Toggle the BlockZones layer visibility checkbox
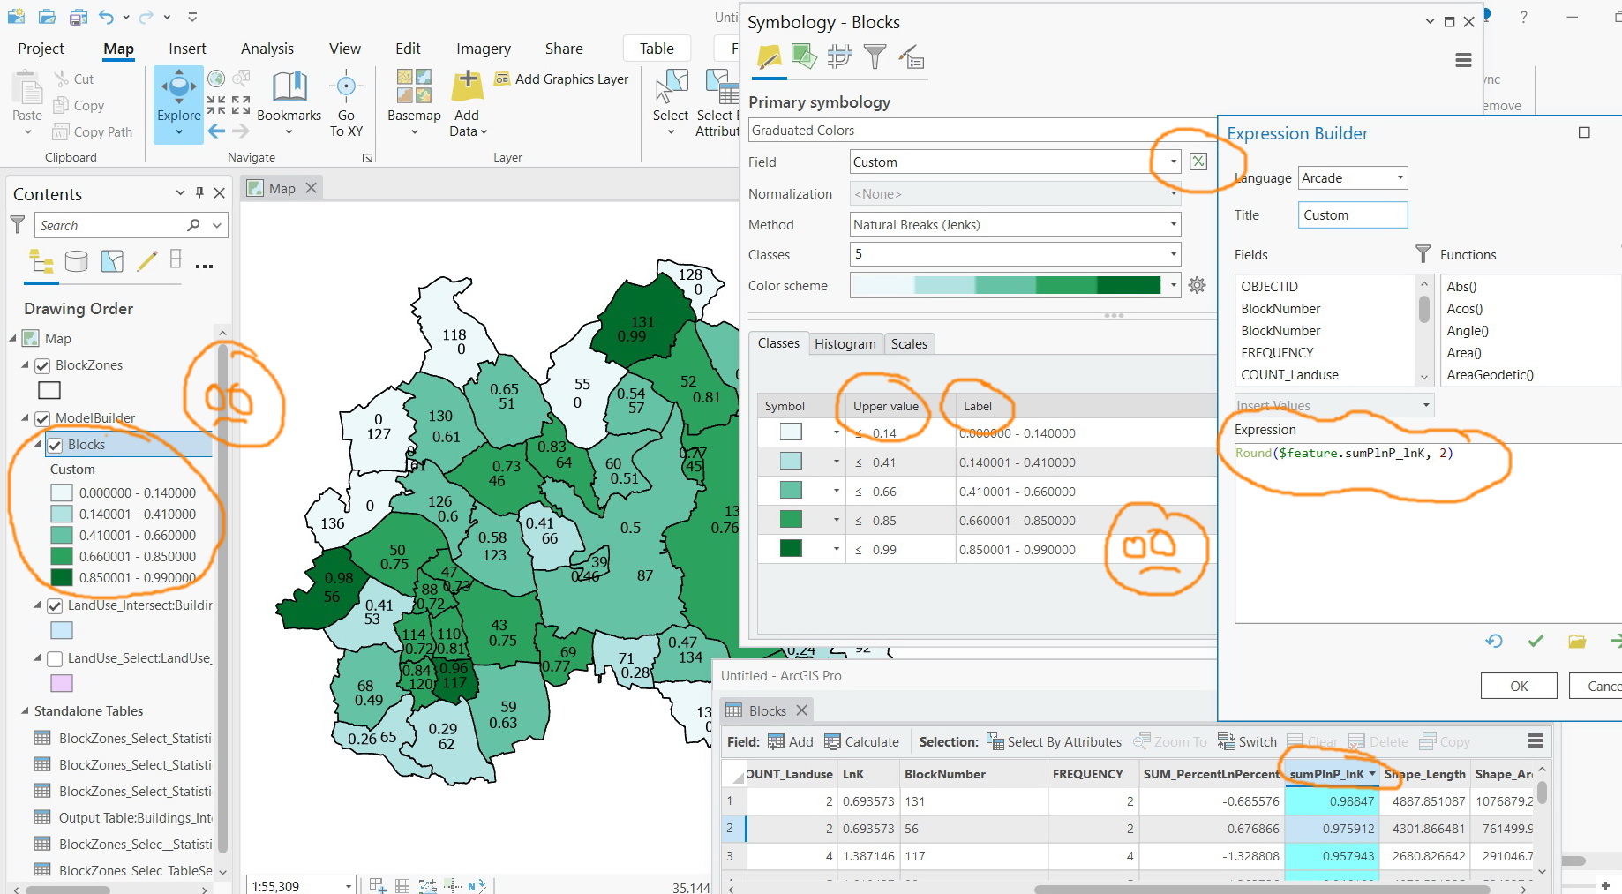 click(42, 364)
